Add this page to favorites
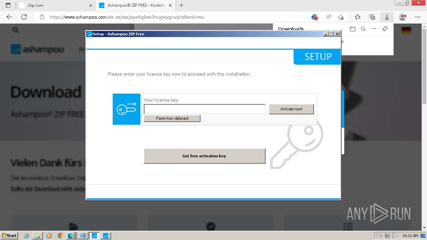Image resolution: width=427 pixels, height=240 pixels. 341,17
